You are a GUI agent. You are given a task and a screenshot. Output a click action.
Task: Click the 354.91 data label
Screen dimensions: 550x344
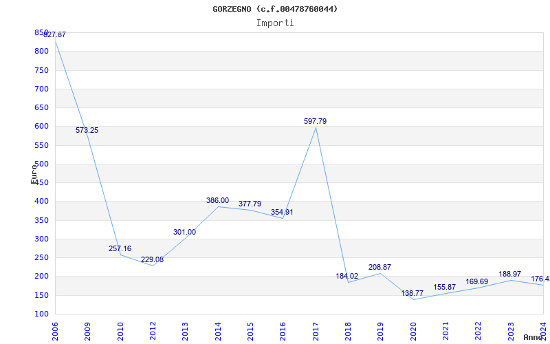282,213
